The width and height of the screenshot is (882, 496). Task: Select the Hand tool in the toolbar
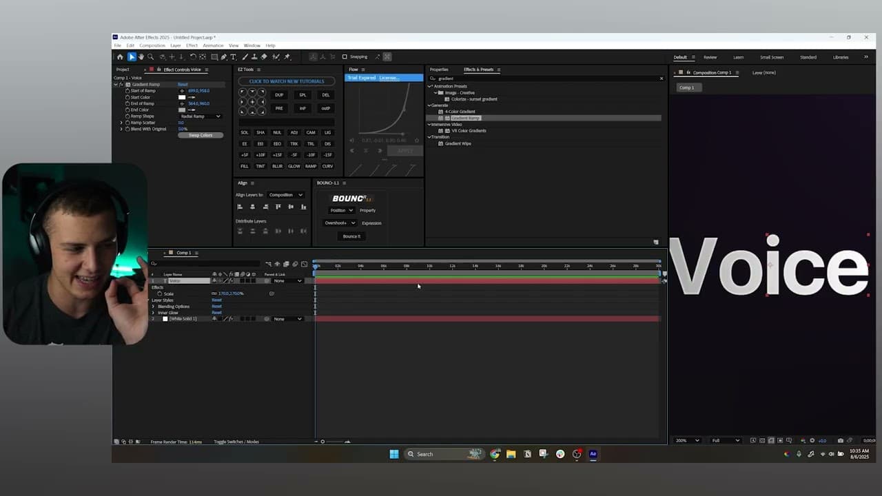click(141, 57)
